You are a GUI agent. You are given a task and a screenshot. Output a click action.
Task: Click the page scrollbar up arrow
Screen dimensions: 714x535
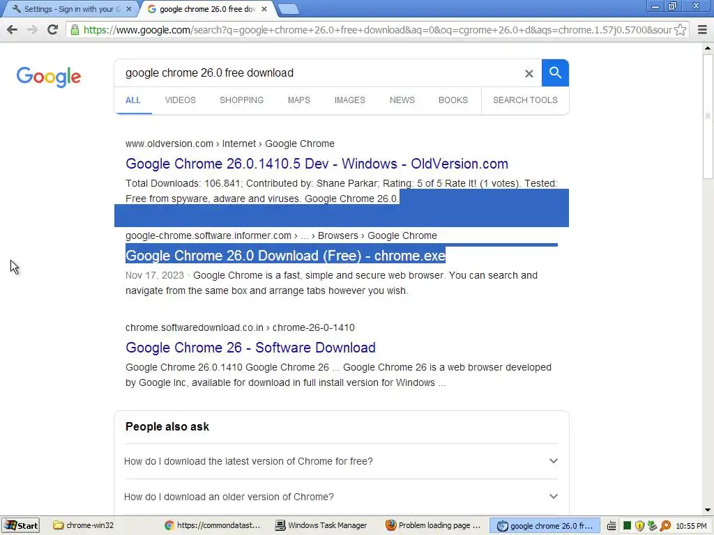point(708,48)
